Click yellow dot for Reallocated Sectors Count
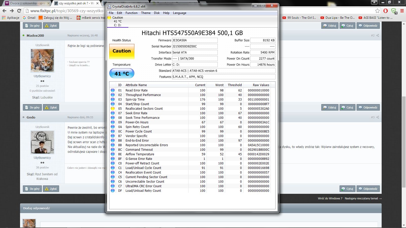This screenshot has width=406, height=228. coord(113,108)
